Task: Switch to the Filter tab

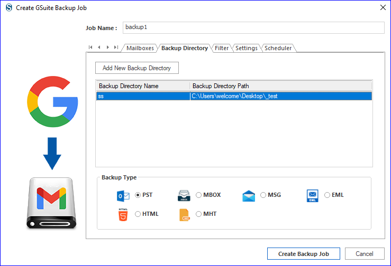Action: [x=222, y=48]
